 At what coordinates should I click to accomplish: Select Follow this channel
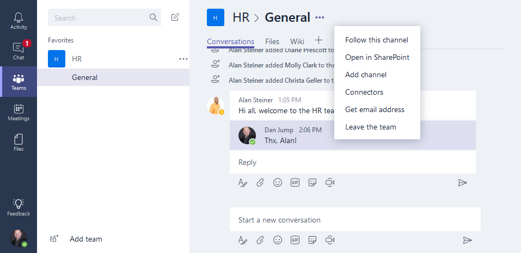[x=377, y=40]
